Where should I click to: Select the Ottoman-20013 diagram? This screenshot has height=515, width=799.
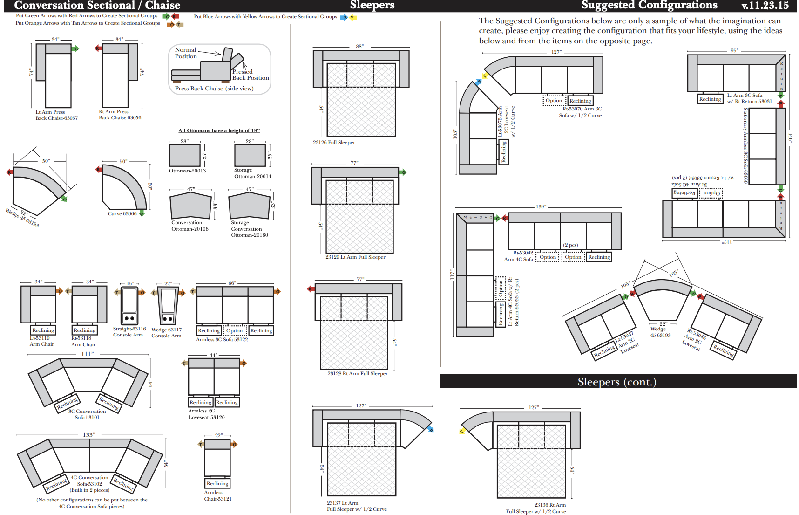pyautogui.click(x=185, y=155)
